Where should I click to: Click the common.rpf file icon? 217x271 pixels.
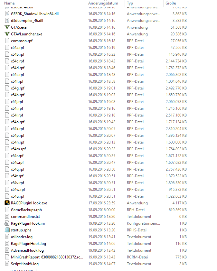coord(7,41)
